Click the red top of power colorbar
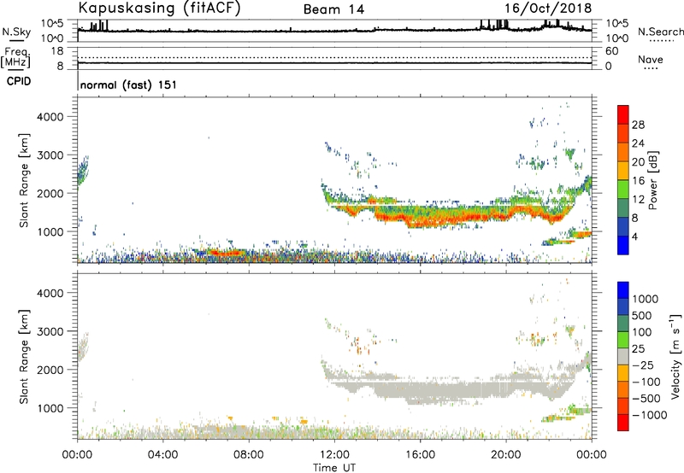This screenshot has width=684, height=473. (x=623, y=114)
